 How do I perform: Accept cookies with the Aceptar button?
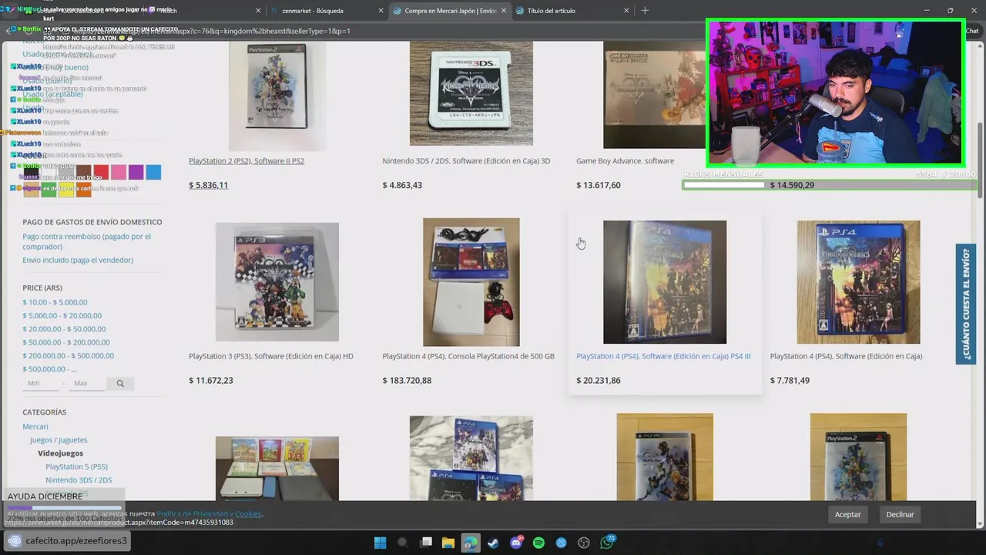[848, 514]
